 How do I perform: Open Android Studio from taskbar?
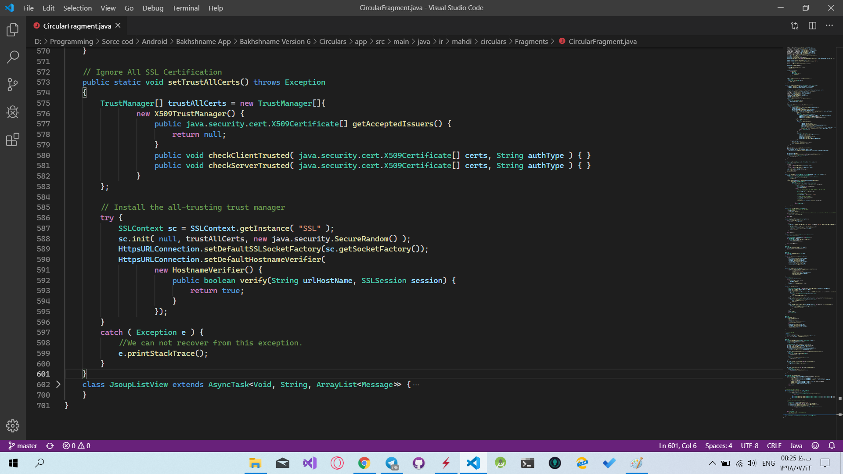click(x=500, y=463)
